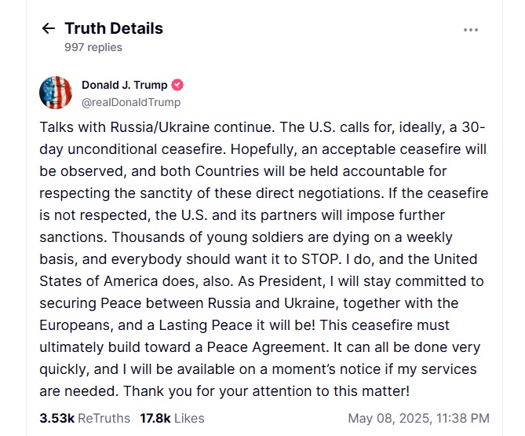Click the Truth Details page heading

pyautogui.click(x=114, y=29)
